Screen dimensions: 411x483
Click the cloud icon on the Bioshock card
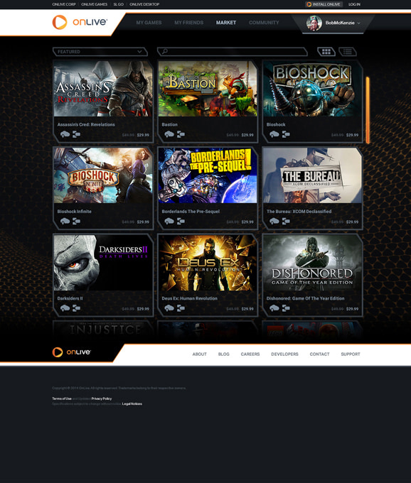[274, 134]
